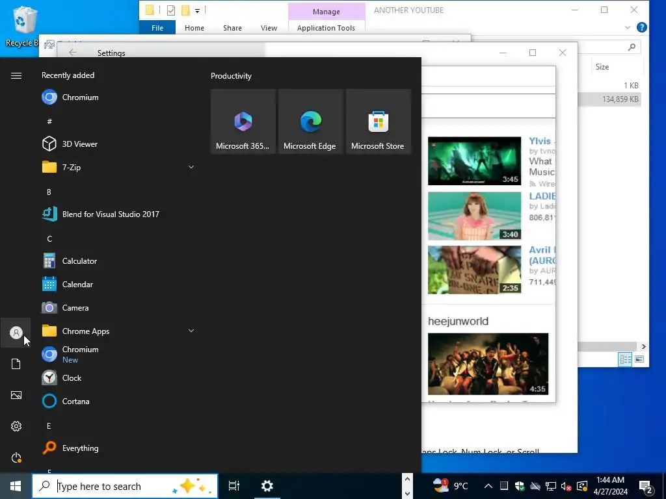Screen dimensions: 666x499
Task: Click Explorer horizontal scrollbar right arrow
Action: tap(643, 347)
